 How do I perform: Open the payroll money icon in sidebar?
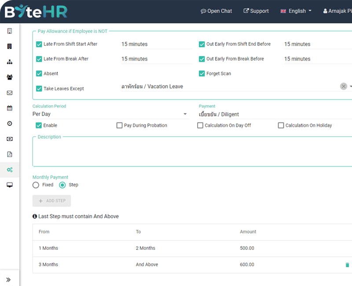click(x=10, y=139)
